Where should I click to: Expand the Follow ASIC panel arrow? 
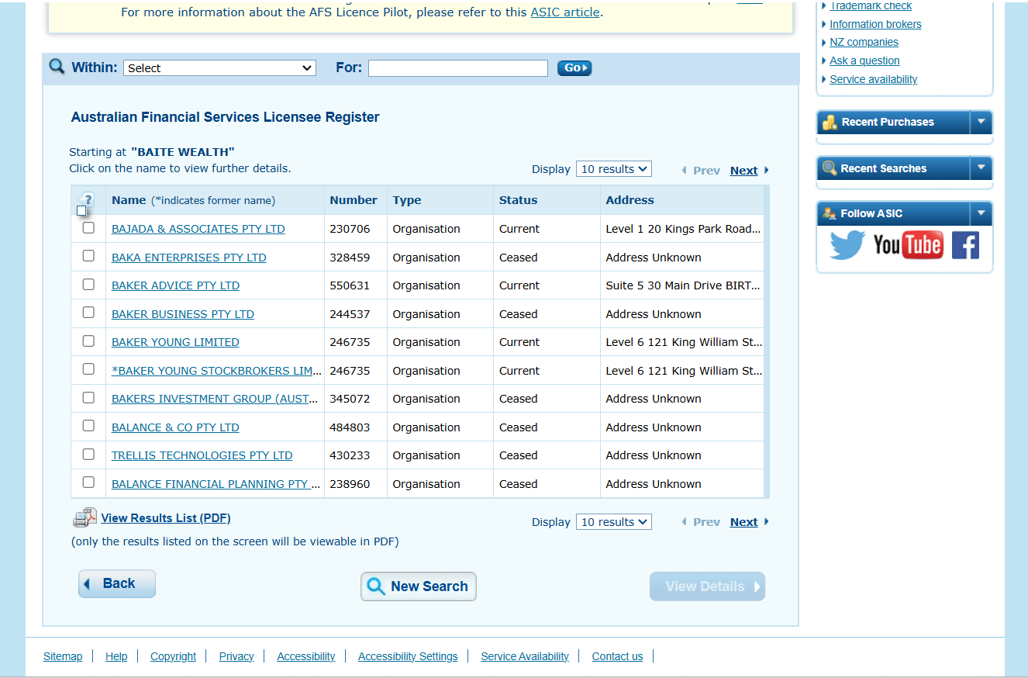pyautogui.click(x=981, y=213)
